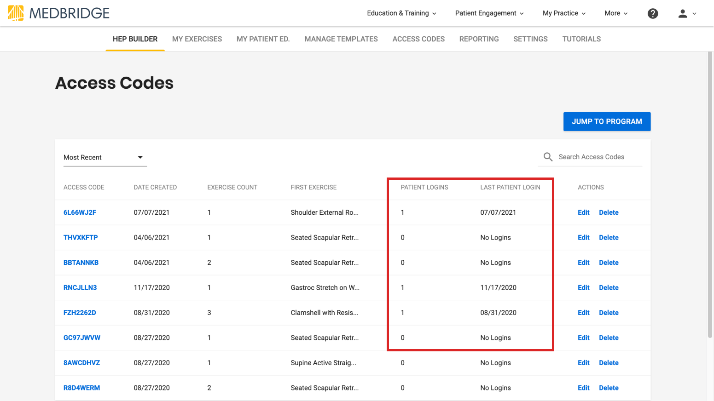Open the help question mark icon
Image resolution: width=714 pixels, height=401 pixels.
tap(653, 13)
